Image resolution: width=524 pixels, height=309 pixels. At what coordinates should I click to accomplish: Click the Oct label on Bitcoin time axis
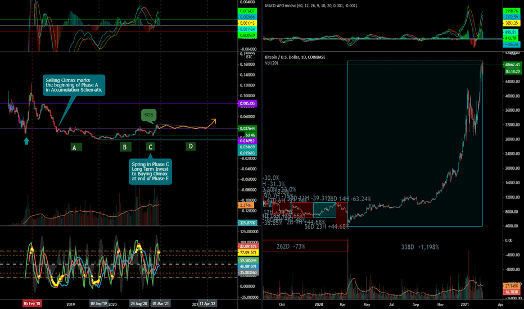coord(282,305)
